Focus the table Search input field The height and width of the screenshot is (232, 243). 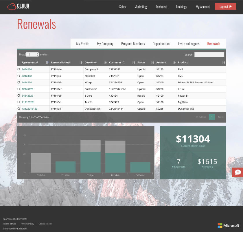click(x=209, y=54)
